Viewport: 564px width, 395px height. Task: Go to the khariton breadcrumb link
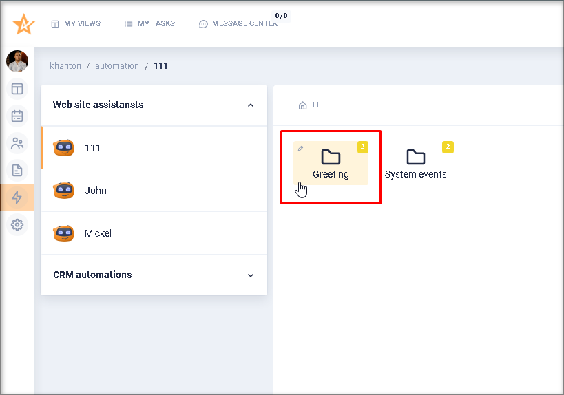pos(65,66)
